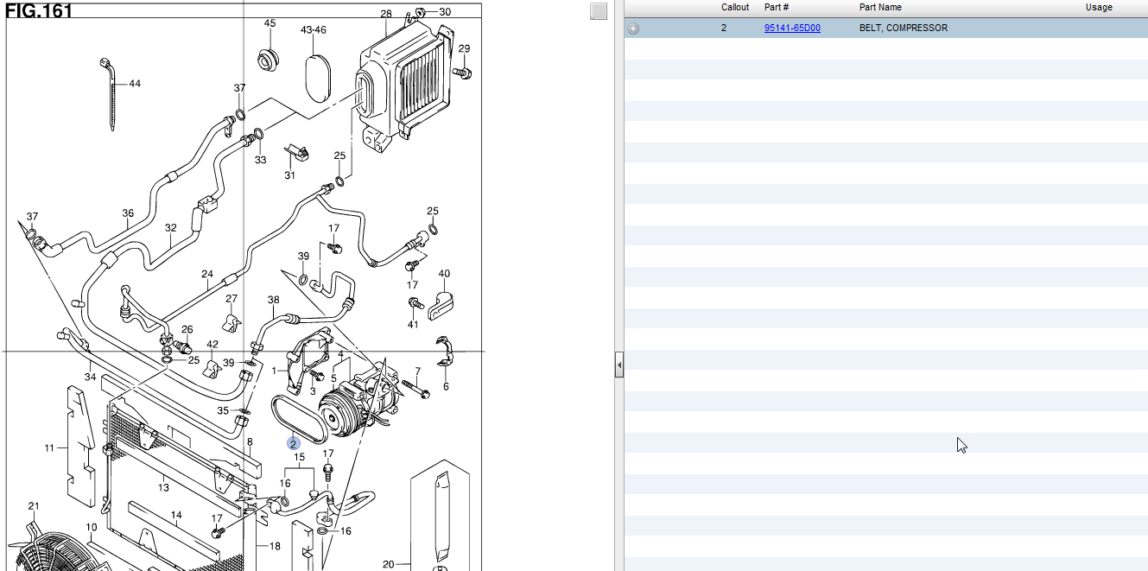Click the Part Name column header
The image size is (1148, 571).
click(x=880, y=8)
